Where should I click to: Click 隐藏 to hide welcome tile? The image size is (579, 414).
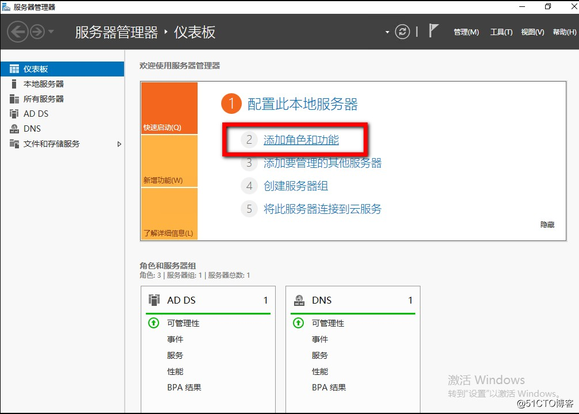[x=547, y=225]
